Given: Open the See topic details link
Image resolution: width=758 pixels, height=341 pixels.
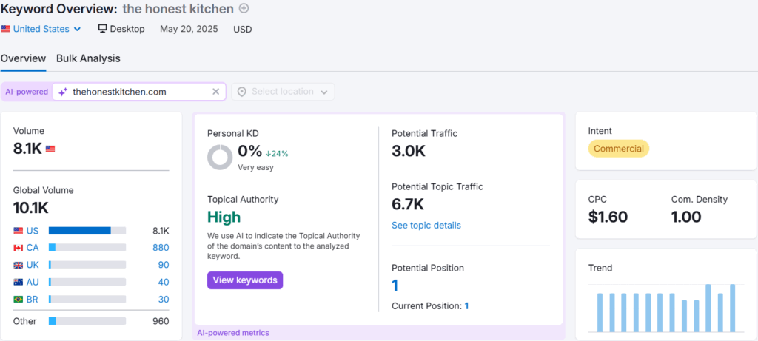Looking at the screenshot, I should pyautogui.click(x=426, y=226).
